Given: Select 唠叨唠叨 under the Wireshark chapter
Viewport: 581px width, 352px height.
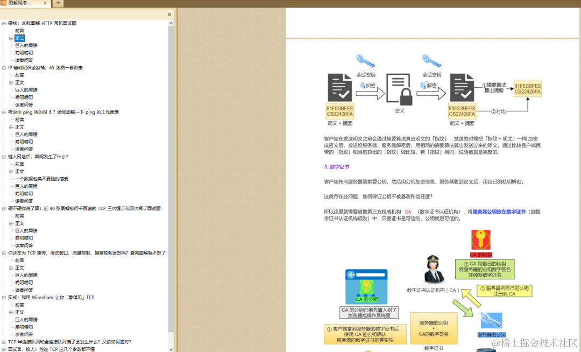Looking at the screenshot, I should point(25,327).
